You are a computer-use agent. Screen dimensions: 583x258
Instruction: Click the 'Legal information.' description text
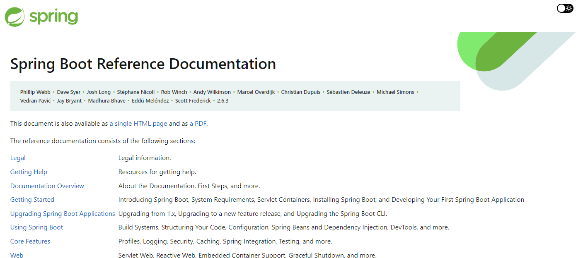(x=145, y=158)
